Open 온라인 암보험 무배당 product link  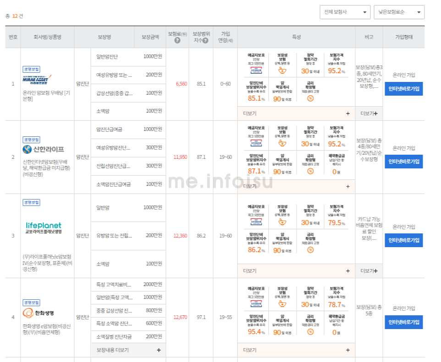[x=46, y=96]
